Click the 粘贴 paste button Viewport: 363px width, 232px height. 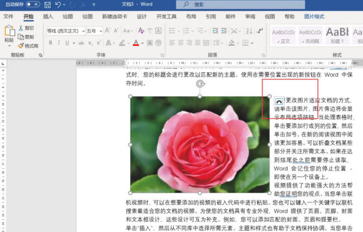9,34
